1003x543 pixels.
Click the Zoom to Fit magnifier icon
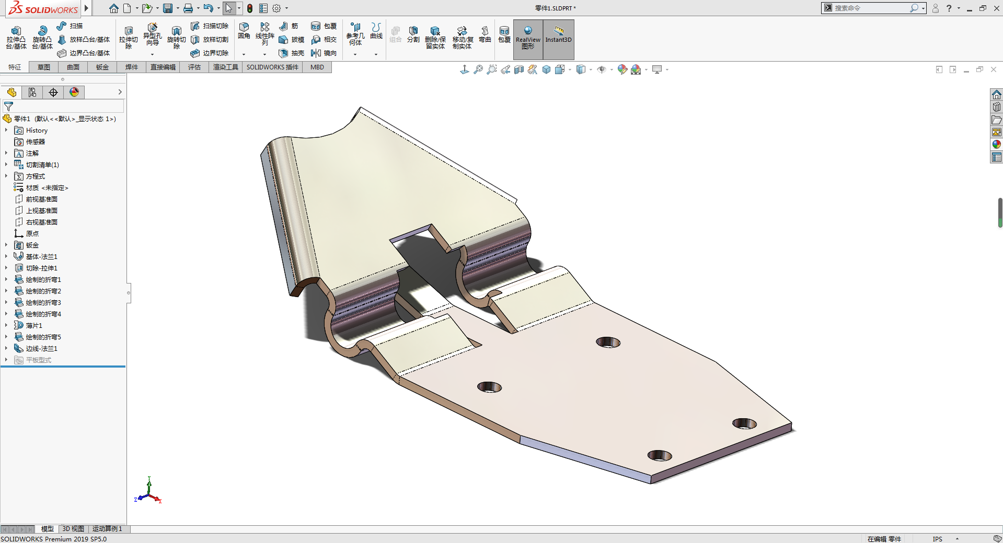click(478, 69)
